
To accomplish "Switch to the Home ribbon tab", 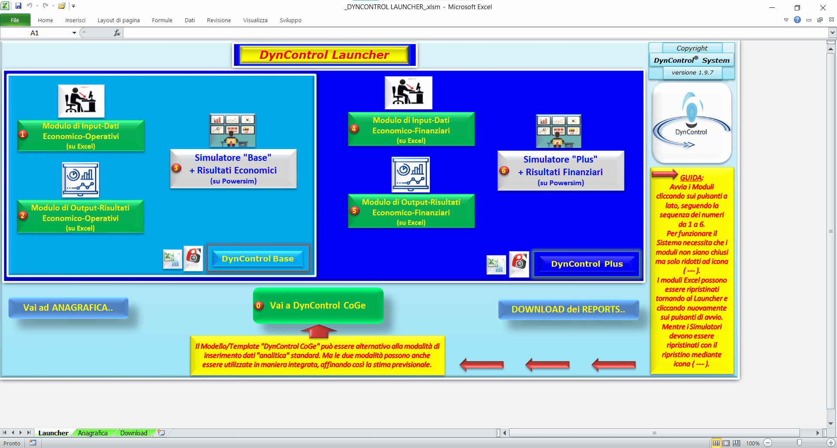I will click(45, 20).
